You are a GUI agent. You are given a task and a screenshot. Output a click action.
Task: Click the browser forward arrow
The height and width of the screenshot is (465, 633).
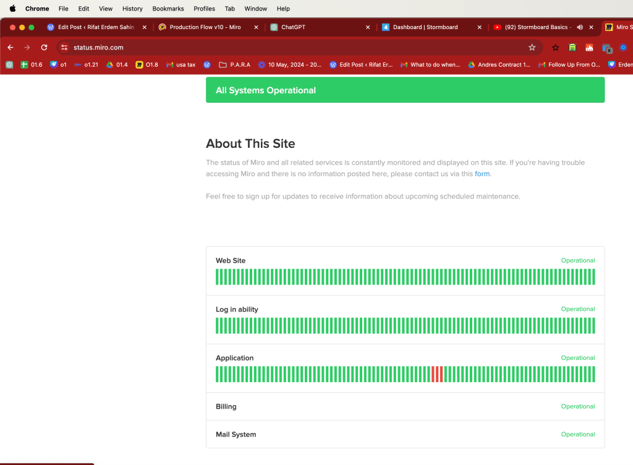point(27,47)
